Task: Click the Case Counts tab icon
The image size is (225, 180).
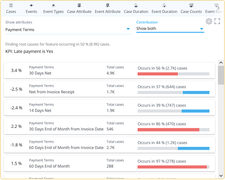Action: (x=191, y=5)
